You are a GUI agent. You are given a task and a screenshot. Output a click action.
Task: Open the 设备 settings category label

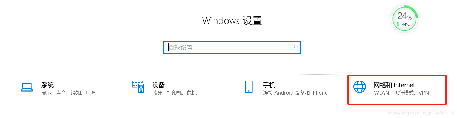[158, 85]
